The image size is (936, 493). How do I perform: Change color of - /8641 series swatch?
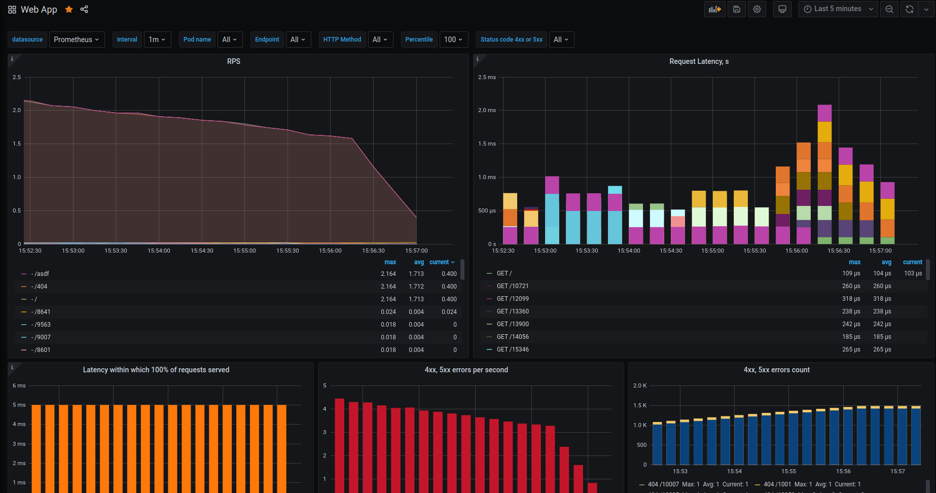tap(24, 312)
